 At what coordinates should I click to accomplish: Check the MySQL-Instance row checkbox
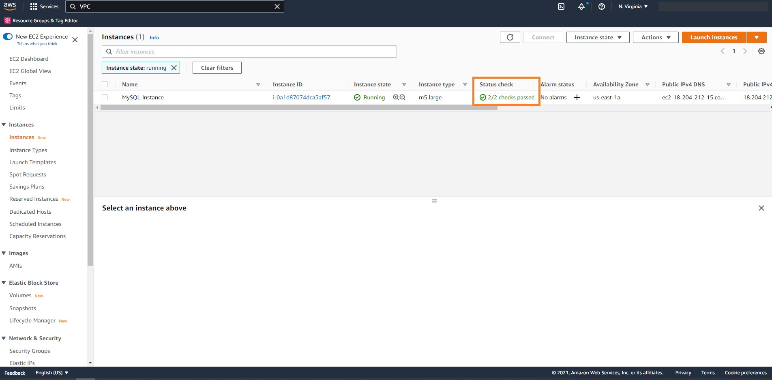pyautogui.click(x=105, y=97)
